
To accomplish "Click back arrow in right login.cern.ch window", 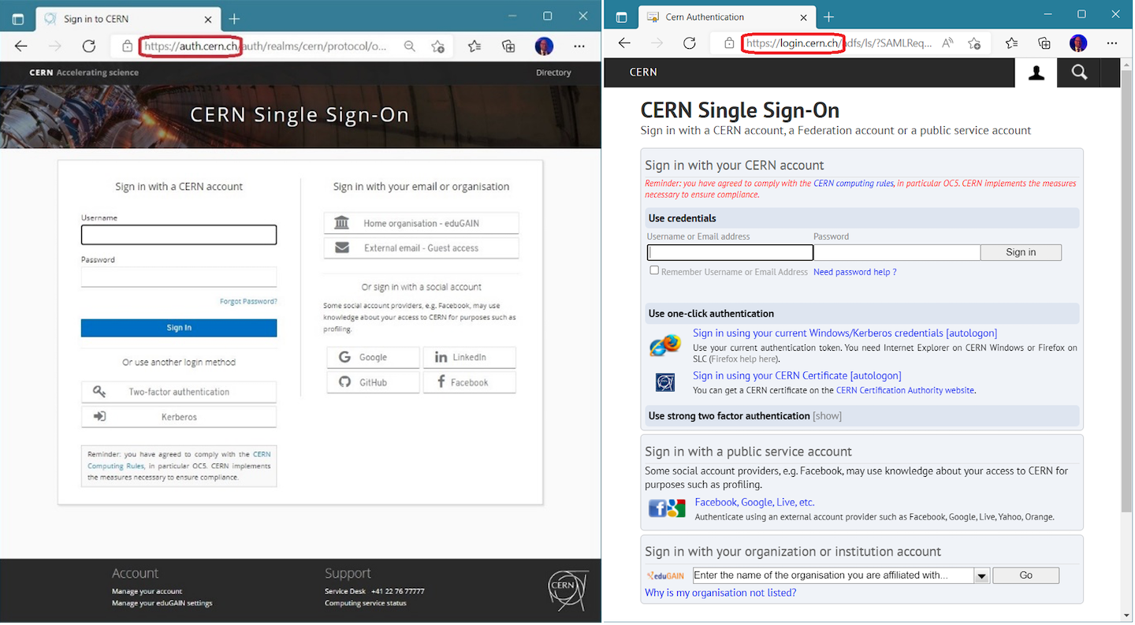I will point(624,43).
